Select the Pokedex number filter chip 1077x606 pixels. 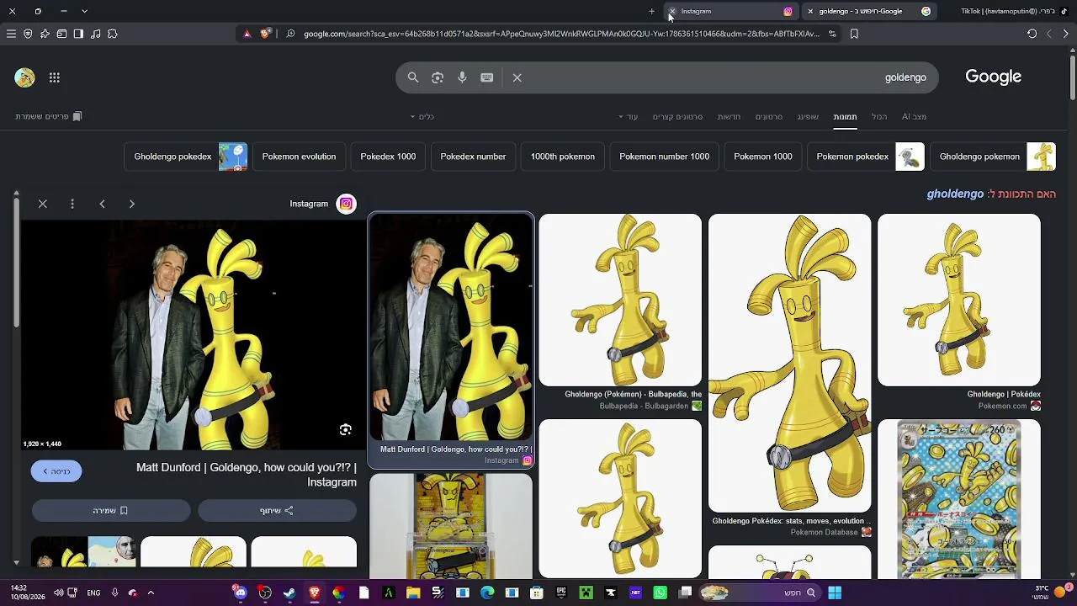pos(473,157)
